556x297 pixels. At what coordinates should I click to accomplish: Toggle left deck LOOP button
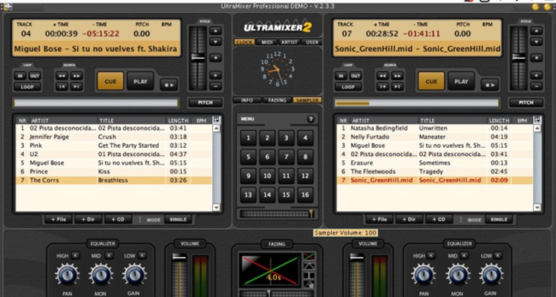pyautogui.click(x=27, y=87)
